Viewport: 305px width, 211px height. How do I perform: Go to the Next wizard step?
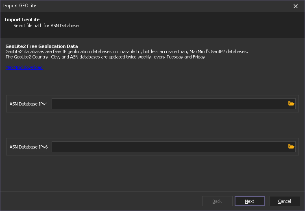pos(250,201)
